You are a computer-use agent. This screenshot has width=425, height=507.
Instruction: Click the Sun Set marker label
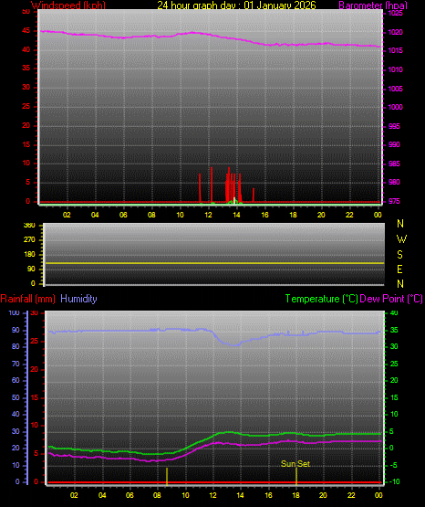[x=295, y=464]
